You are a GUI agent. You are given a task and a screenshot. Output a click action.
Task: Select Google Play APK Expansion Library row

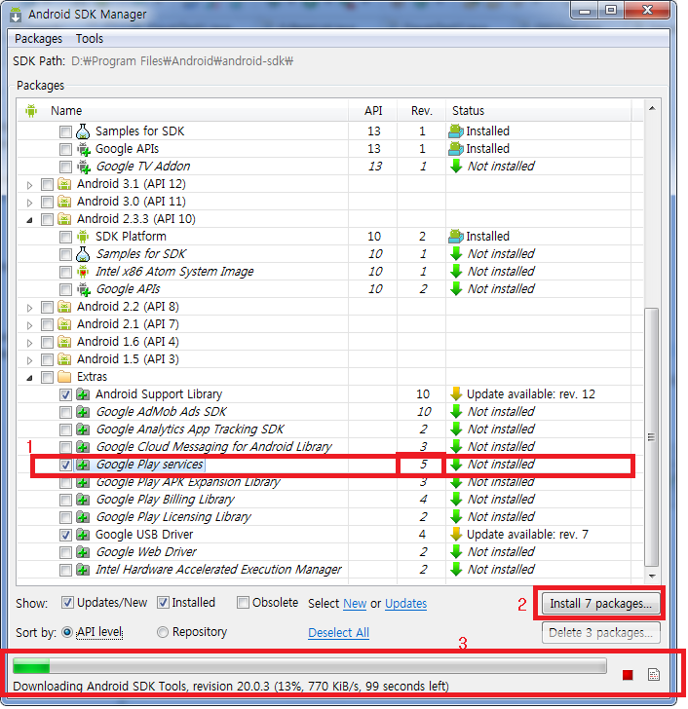[x=330, y=482]
